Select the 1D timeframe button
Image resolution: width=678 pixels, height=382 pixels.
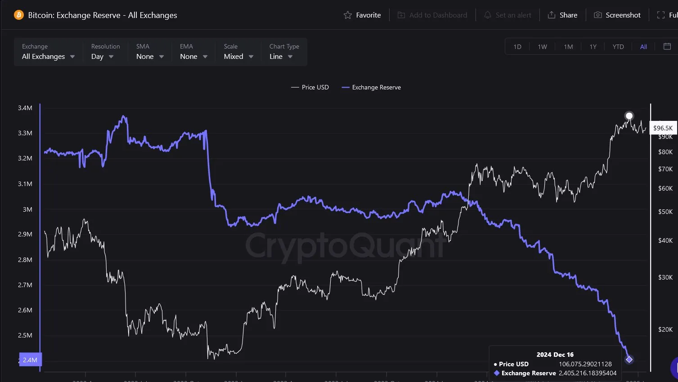pyautogui.click(x=517, y=46)
